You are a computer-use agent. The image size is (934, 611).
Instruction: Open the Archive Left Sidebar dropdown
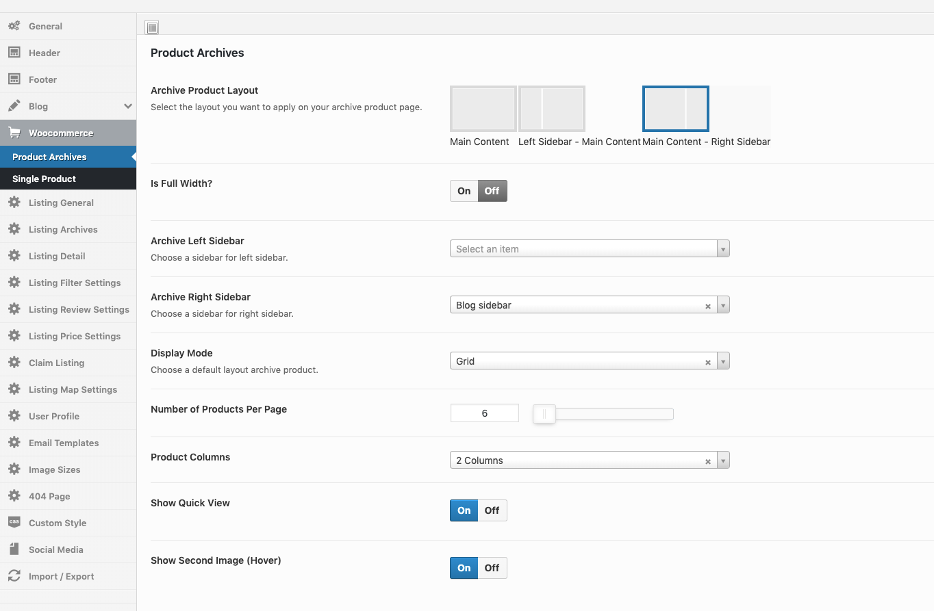589,249
